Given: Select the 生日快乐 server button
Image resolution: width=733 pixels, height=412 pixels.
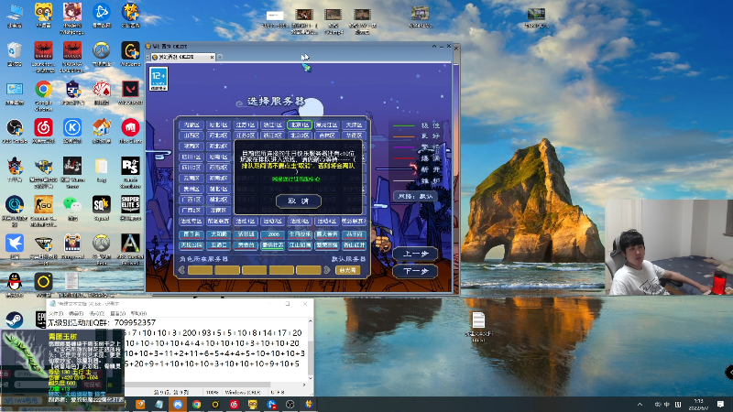Looking at the screenshot, I should point(300,234).
